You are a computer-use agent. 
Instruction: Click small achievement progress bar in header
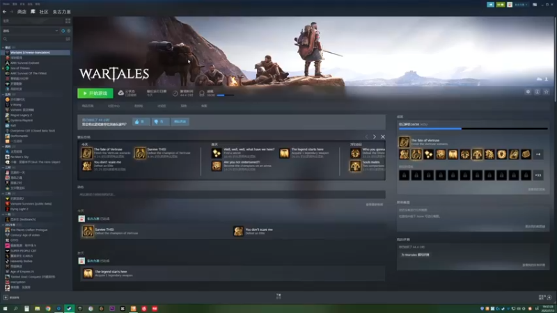point(225,95)
